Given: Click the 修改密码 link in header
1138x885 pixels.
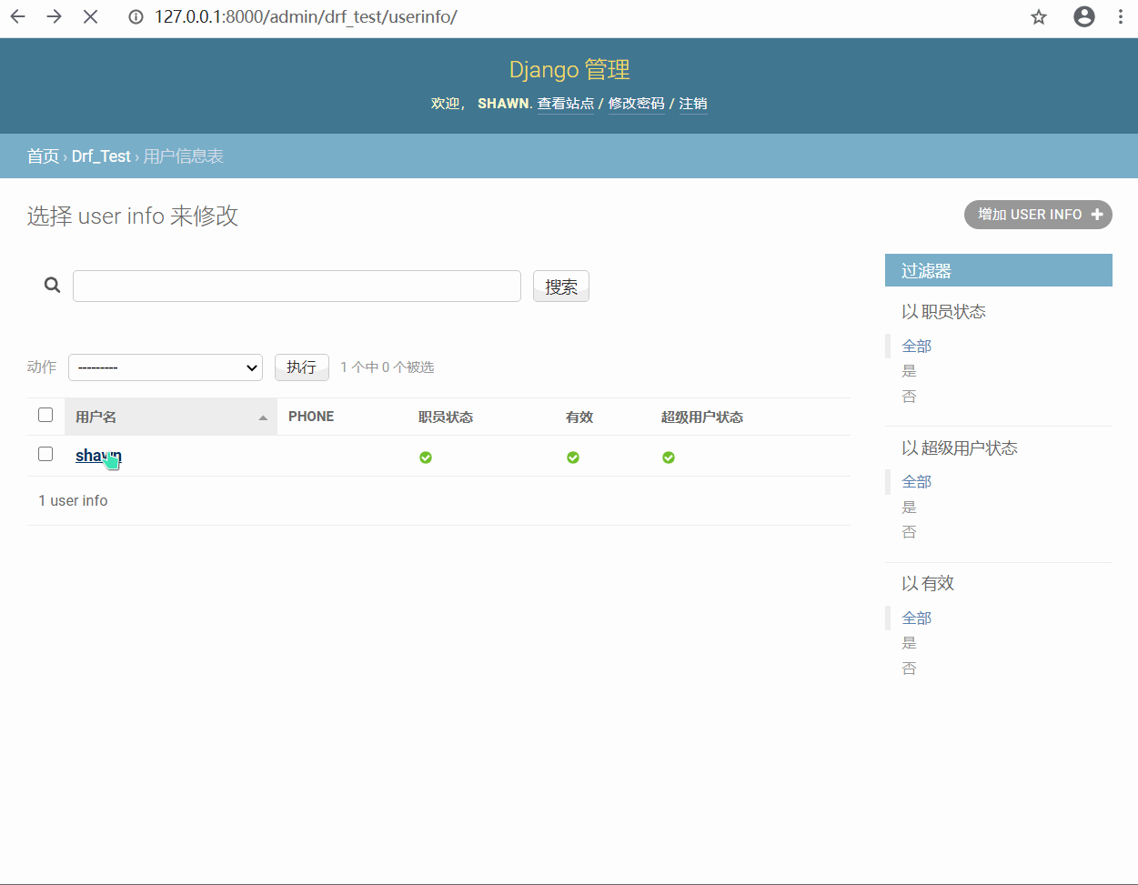Looking at the screenshot, I should point(636,104).
